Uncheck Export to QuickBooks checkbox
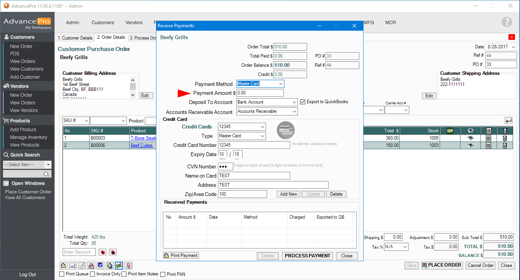This screenshot has width=520, height=280. pos(302,102)
